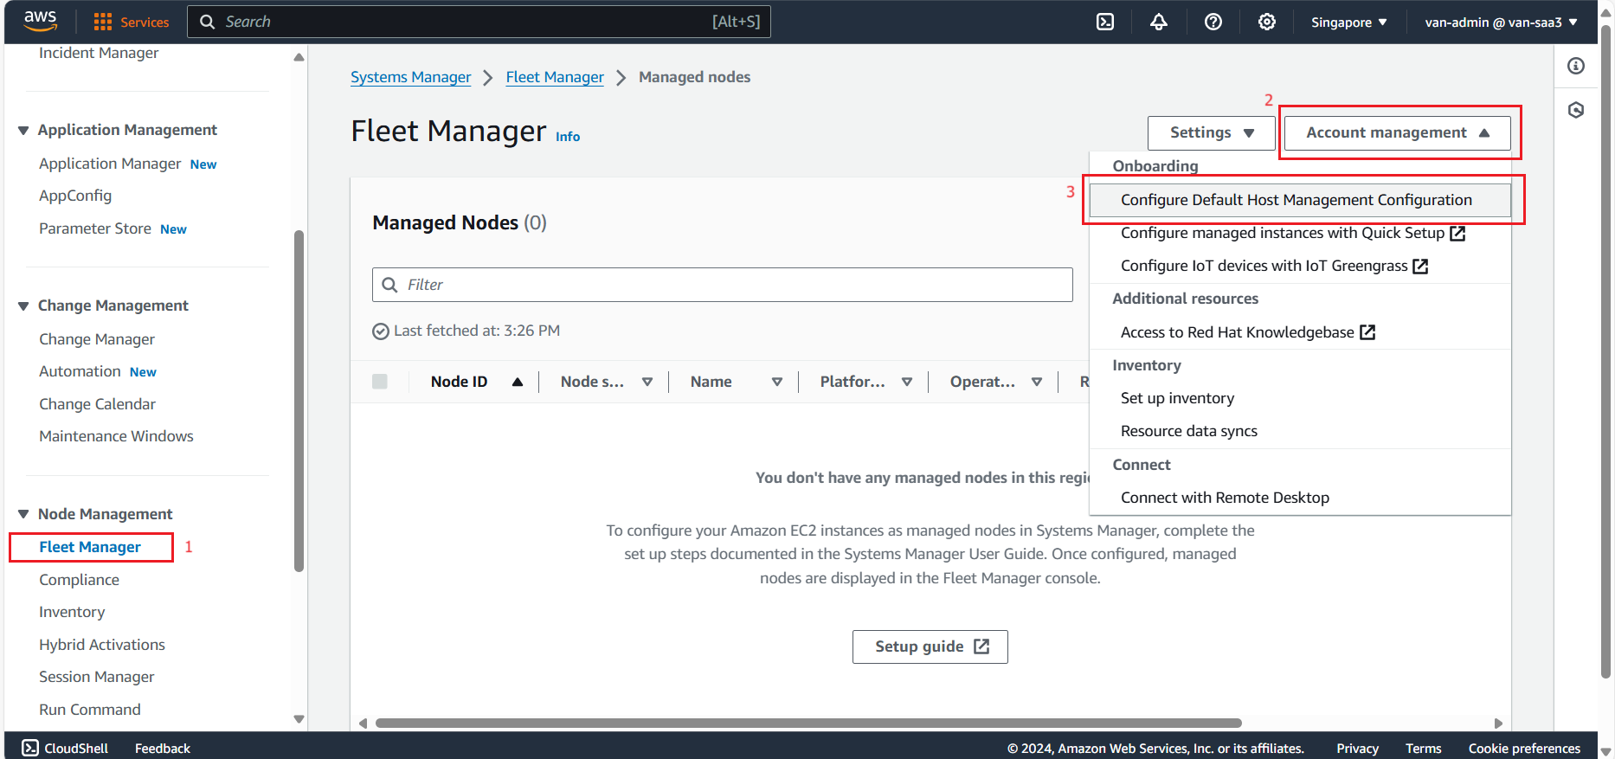The height and width of the screenshot is (759, 1615).
Task: Click the AWS logo home icon
Action: (40, 22)
